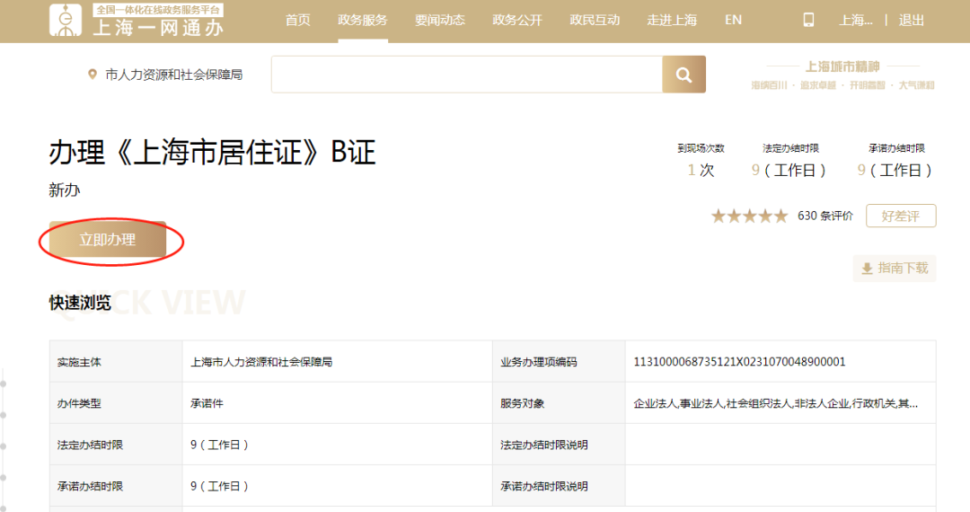The image size is (970, 512).
Task: Click the 一网通办 logo icon
Action: (66, 21)
